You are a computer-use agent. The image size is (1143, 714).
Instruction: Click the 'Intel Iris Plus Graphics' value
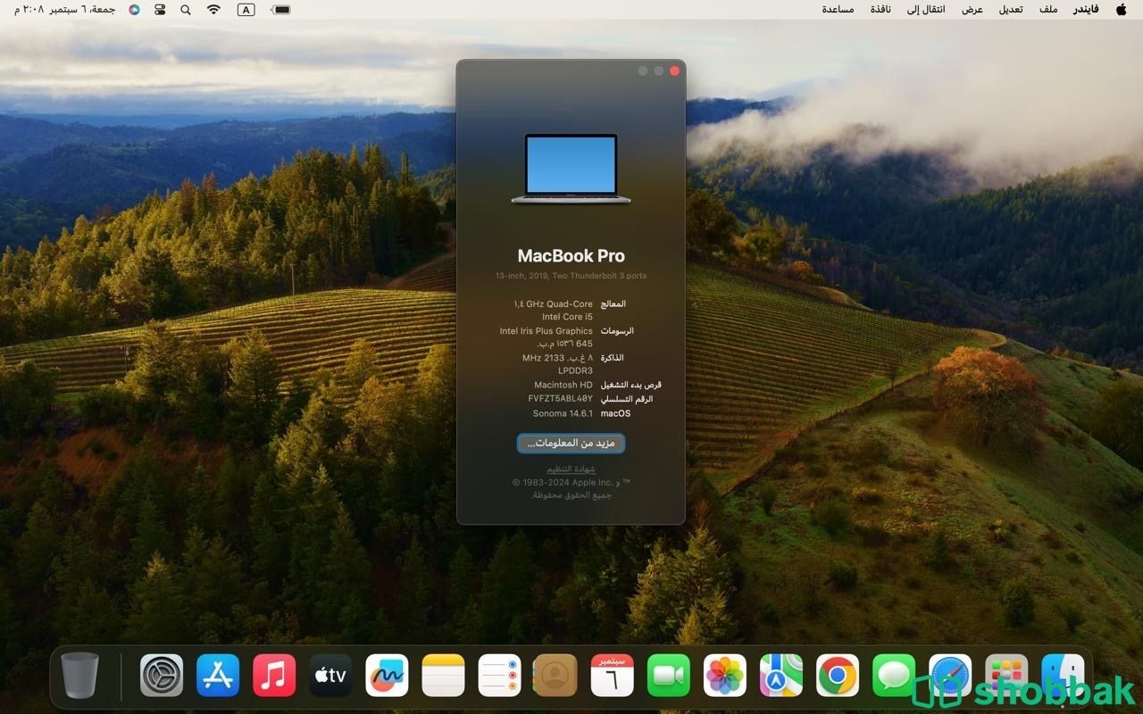tap(546, 331)
